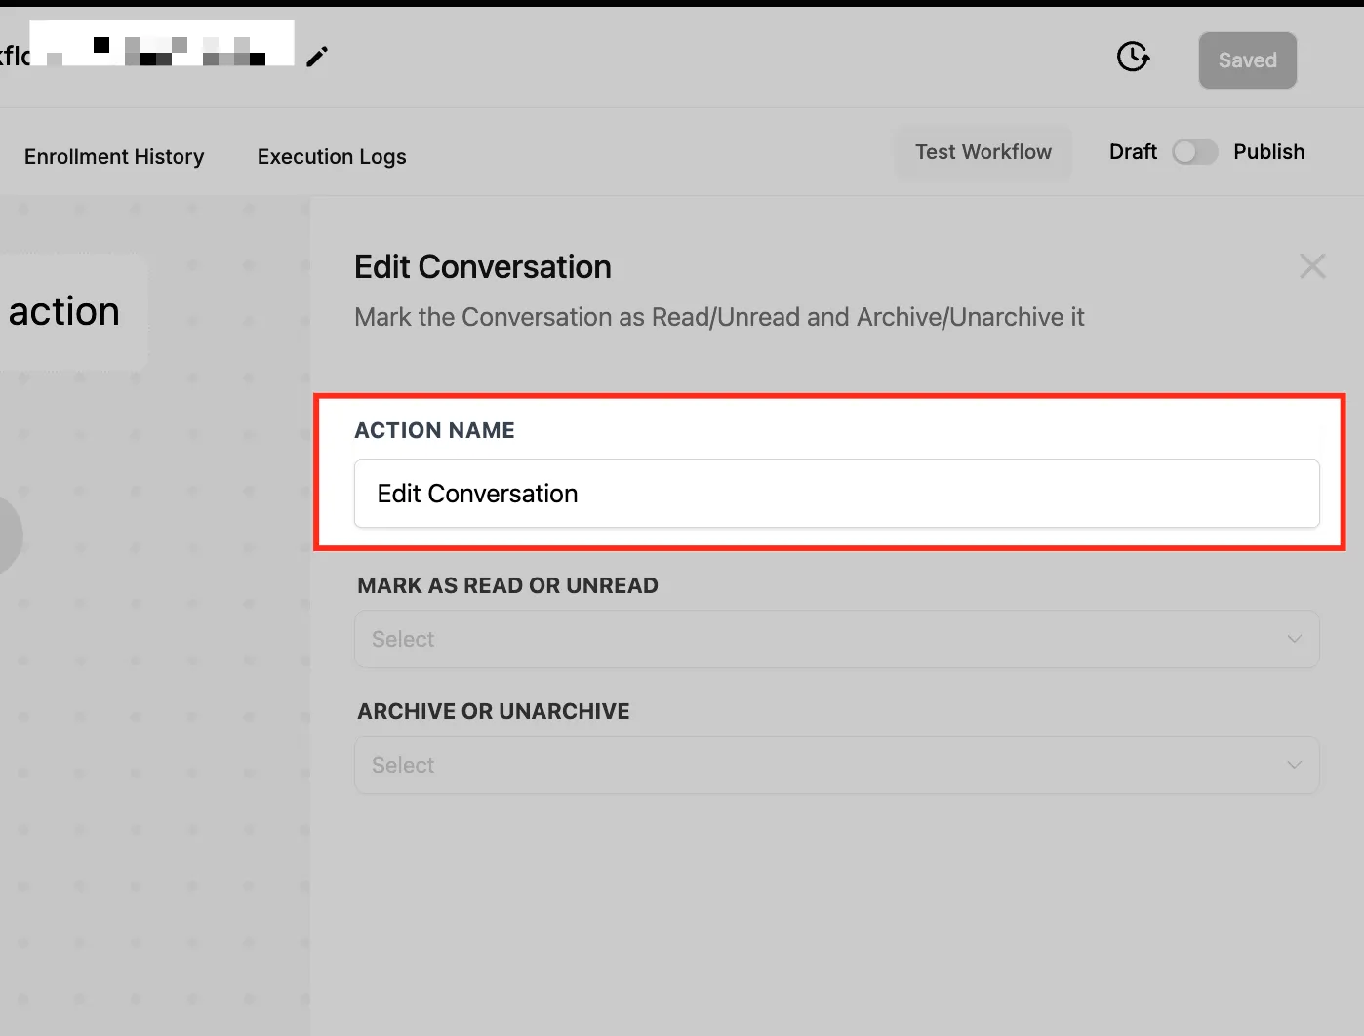Click the chevron in the Archive select
The height and width of the screenshot is (1036, 1364).
point(1294,765)
